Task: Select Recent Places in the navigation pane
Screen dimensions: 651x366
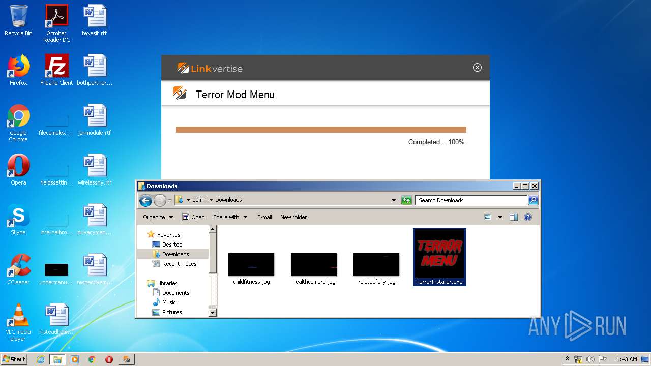Action: click(175, 264)
